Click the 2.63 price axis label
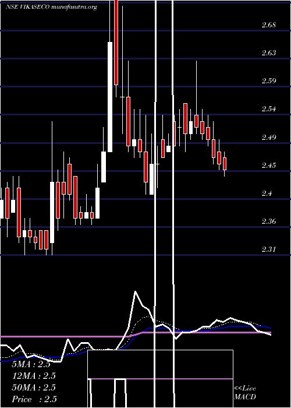This screenshot has height=408, width=291. pyautogui.click(x=269, y=53)
